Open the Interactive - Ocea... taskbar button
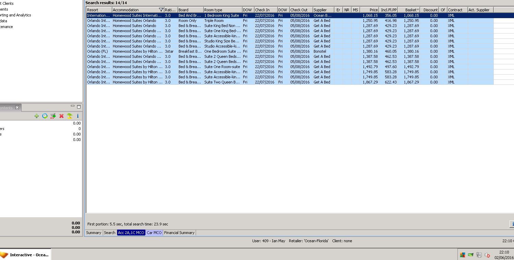 25,255
